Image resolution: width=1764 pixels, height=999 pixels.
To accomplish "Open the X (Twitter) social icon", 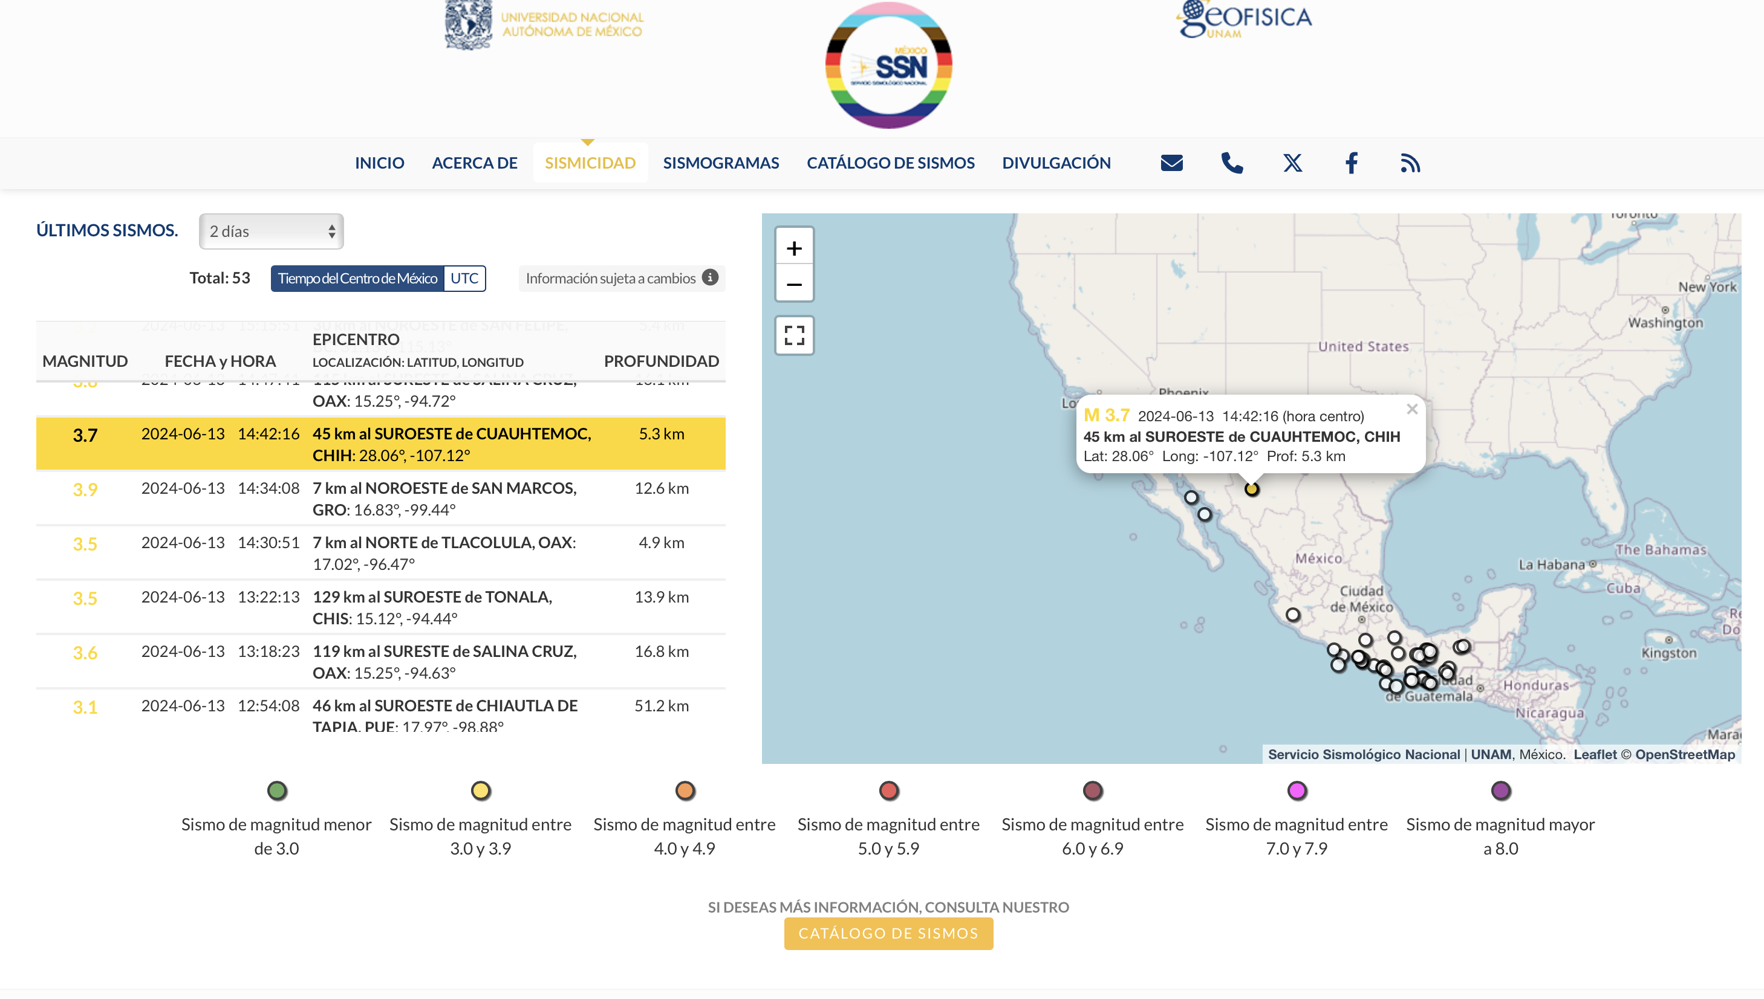I will pos(1292,163).
